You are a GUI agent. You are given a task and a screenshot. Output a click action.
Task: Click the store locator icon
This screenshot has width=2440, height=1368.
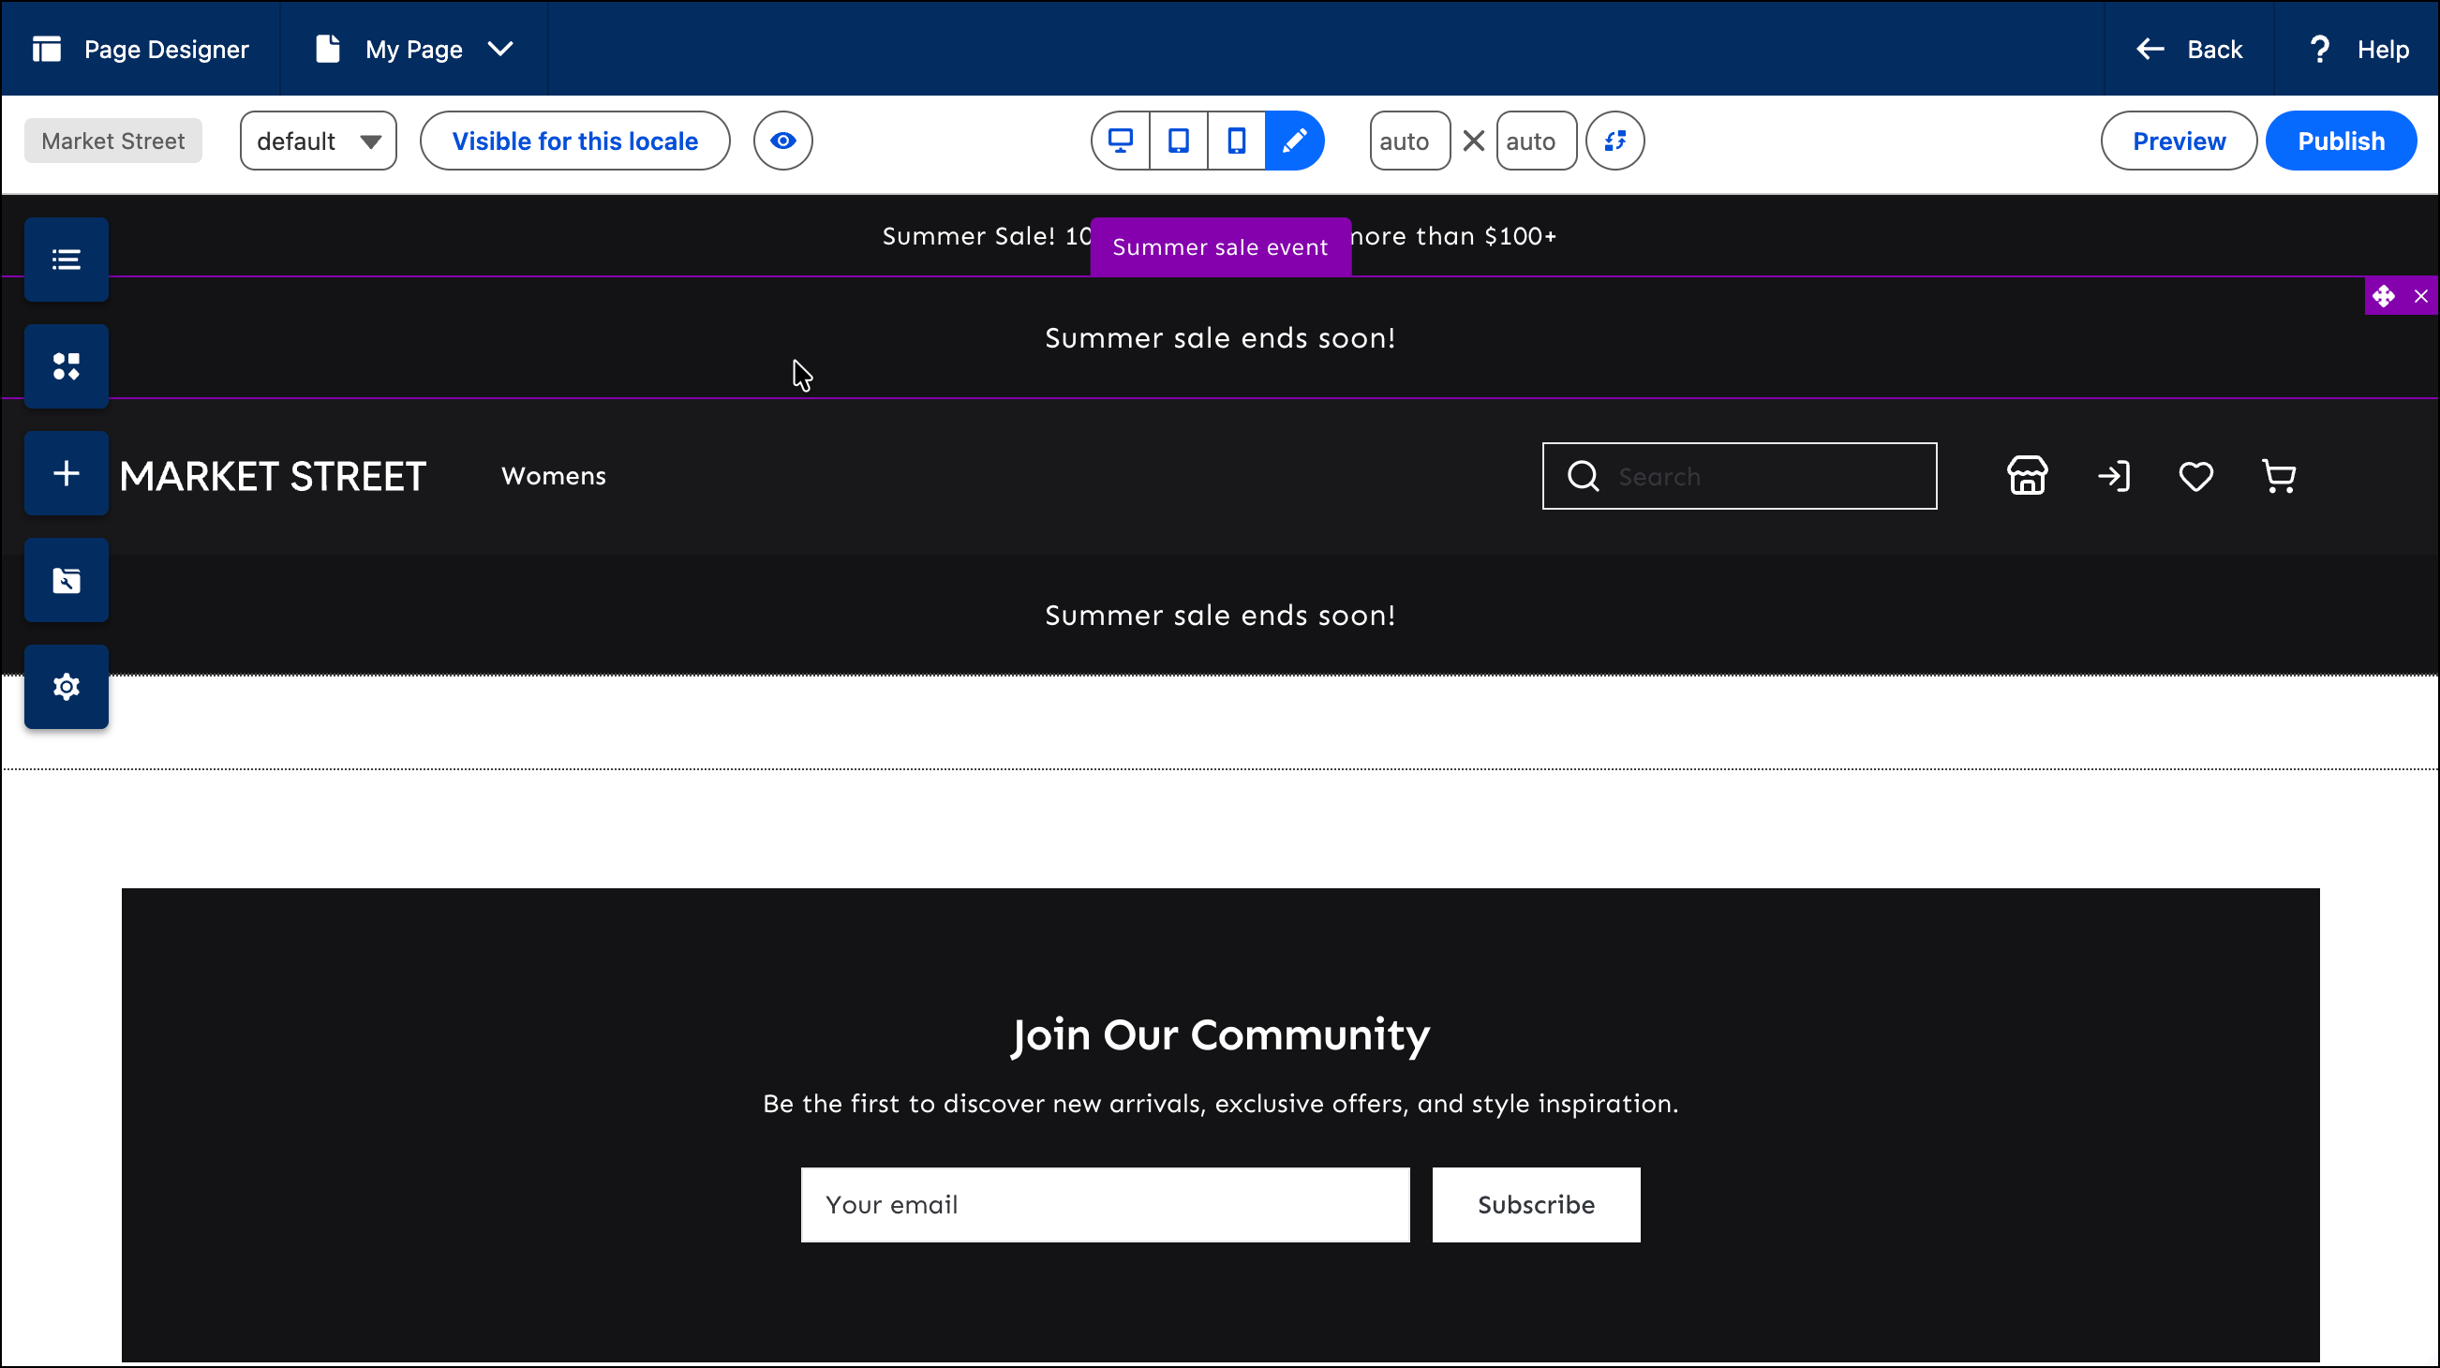point(2027,476)
